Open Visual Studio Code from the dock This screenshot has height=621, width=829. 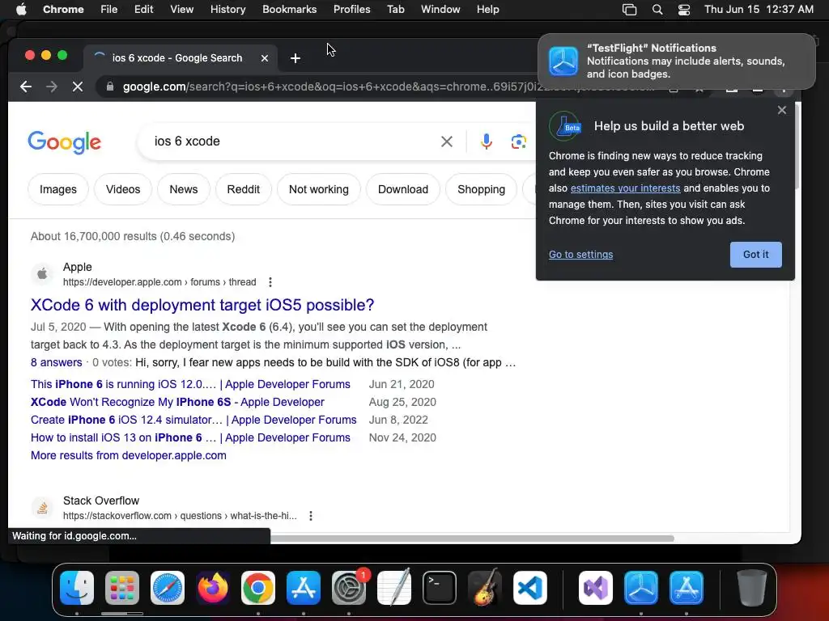pos(530,588)
